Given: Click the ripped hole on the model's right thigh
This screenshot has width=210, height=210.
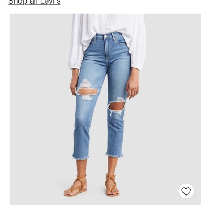Looking at the screenshot, I should (x=88, y=91).
